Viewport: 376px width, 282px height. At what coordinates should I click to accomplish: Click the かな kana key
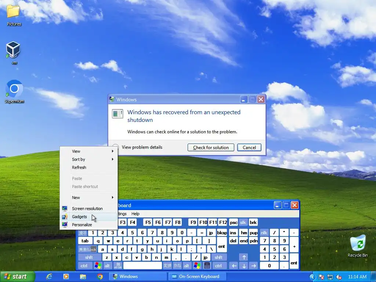177,266
